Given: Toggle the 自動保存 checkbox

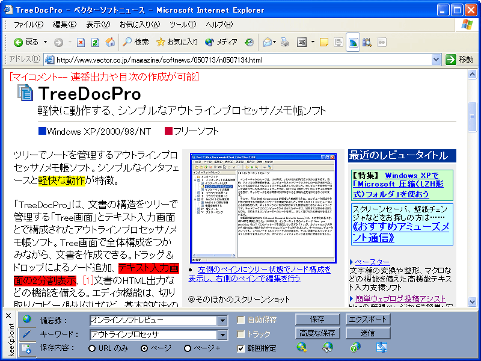Looking at the screenshot, I should [241, 320].
